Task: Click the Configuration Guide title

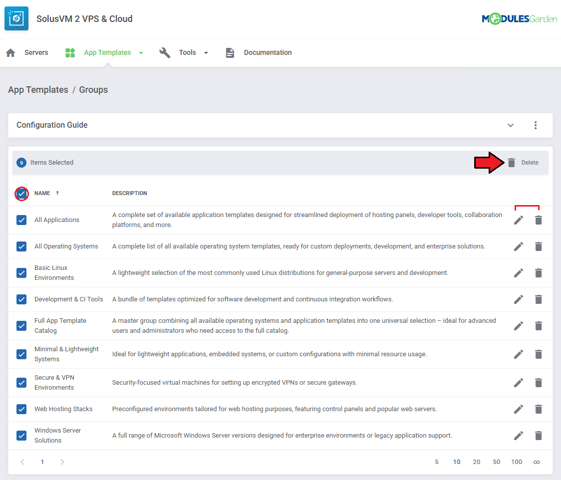Action: coord(52,125)
